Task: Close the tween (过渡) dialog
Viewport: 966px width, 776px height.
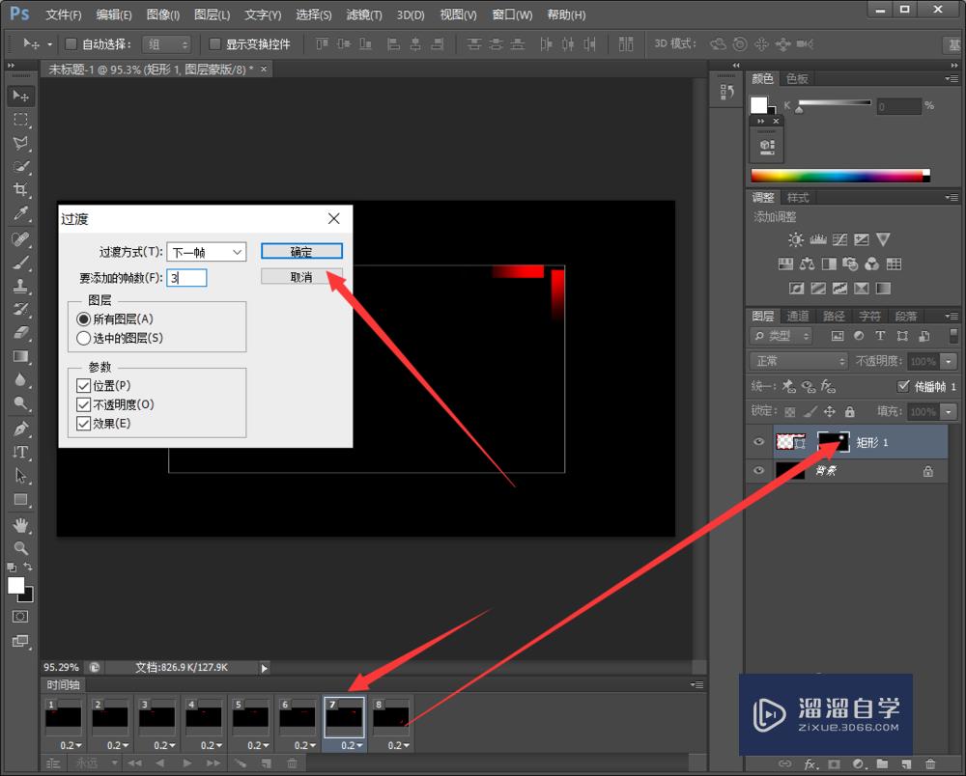Action: tap(334, 218)
